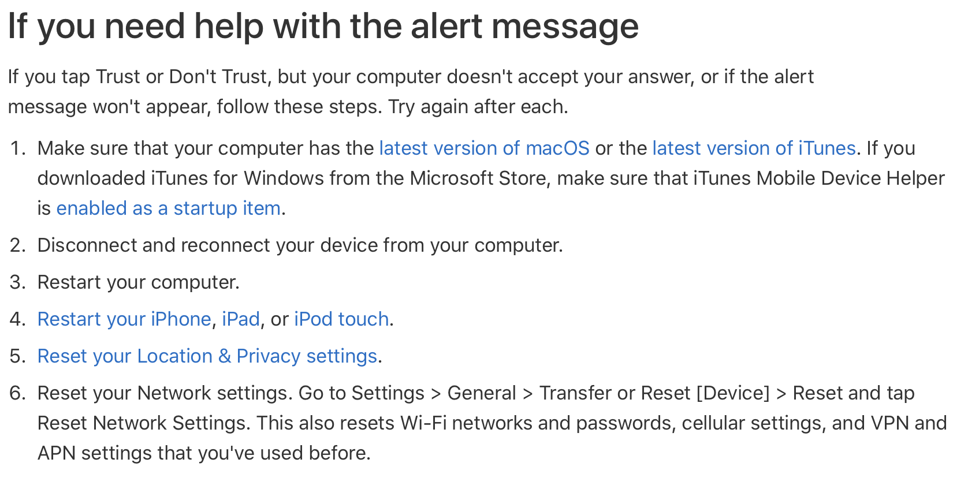The height and width of the screenshot is (500, 968).
Task: Click the "Reset Network Settings" phrase in step six
Action: (x=142, y=423)
